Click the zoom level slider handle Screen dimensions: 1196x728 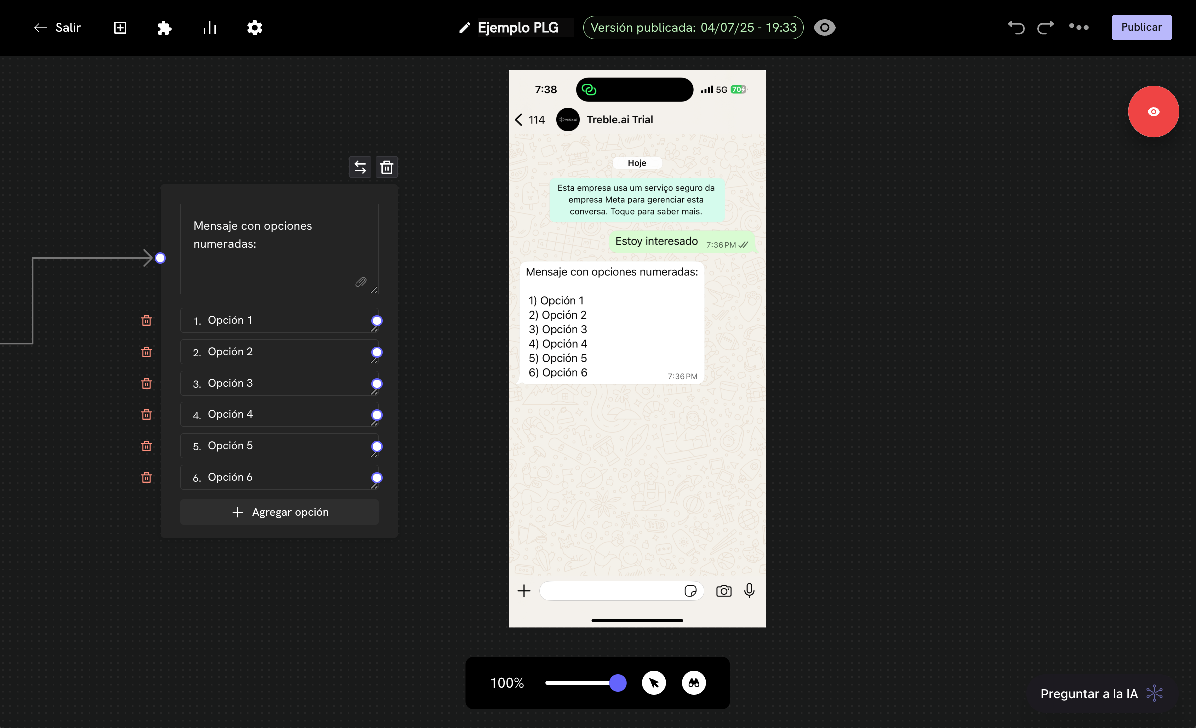coord(618,683)
